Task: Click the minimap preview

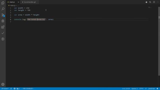Action: pyautogui.click(x=150, y=7)
